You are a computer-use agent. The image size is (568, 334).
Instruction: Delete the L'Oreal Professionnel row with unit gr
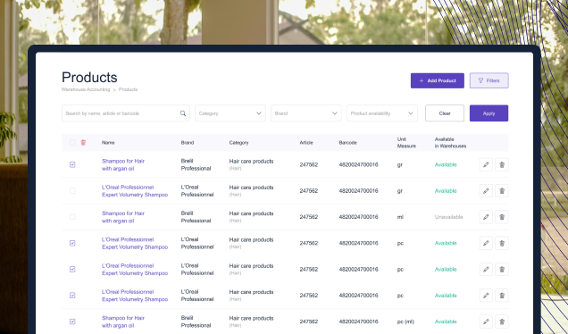[502, 190]
